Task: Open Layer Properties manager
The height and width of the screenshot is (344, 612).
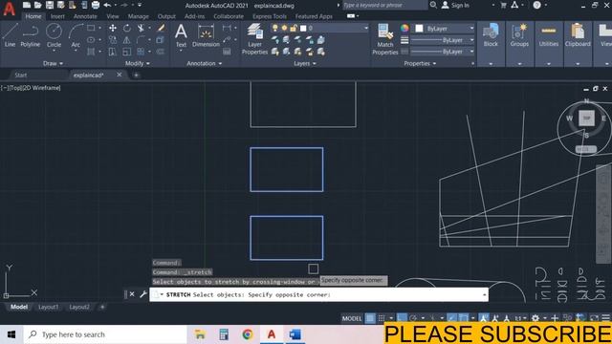Action: tap(254, 38)
